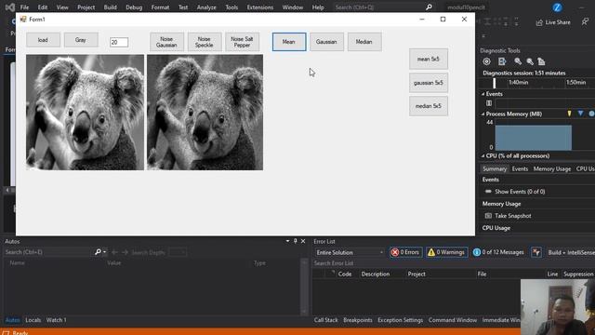The image size is (595, 335).
Task: Click the gaussian 5x5 button
Action: [429, 83]
